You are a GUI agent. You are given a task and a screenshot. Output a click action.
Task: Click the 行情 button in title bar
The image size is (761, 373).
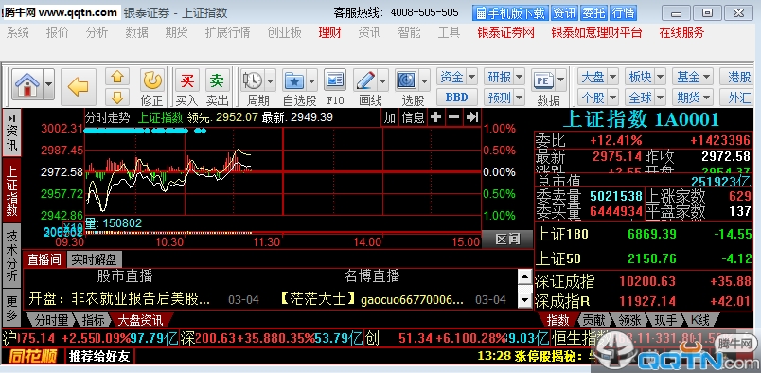623,13
